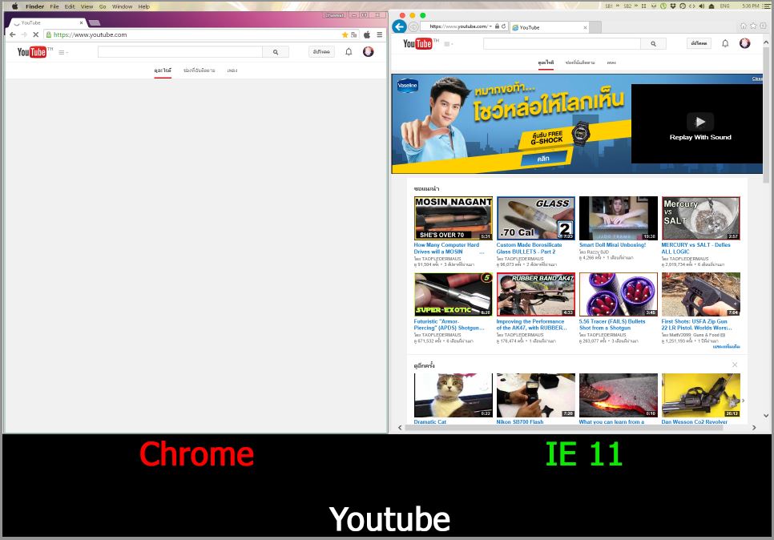Open Dramatic Cat video thumbnail
Viewport: 774px width, 540px height.
click(x=454, y=395)
